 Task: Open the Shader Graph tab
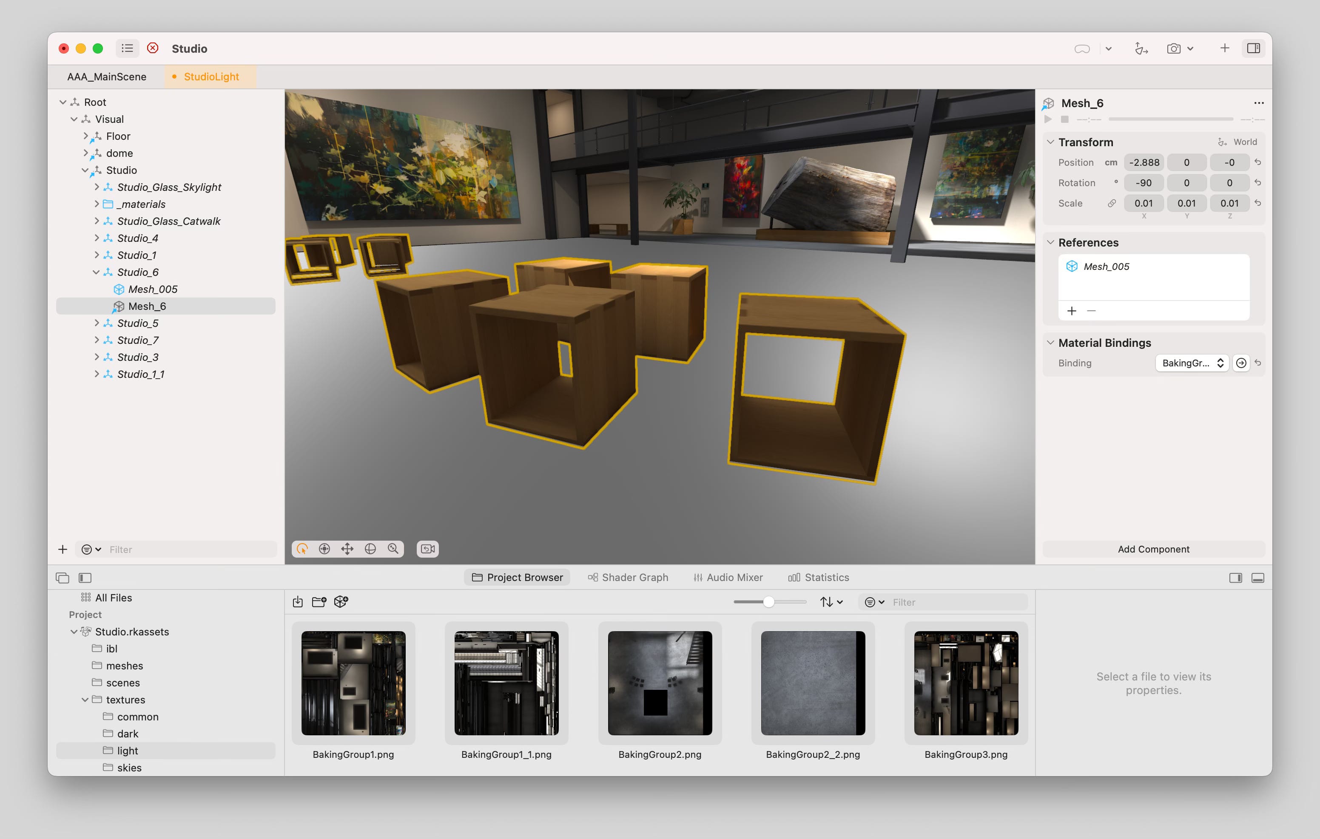tap(628, 577)
